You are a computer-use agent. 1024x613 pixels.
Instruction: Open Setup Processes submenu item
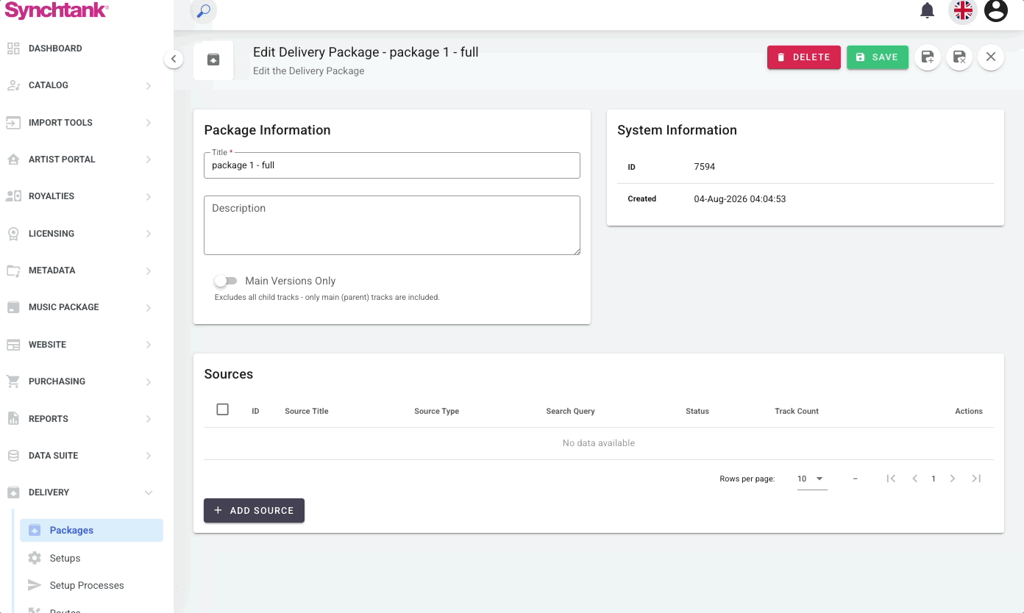click(87, 585)
